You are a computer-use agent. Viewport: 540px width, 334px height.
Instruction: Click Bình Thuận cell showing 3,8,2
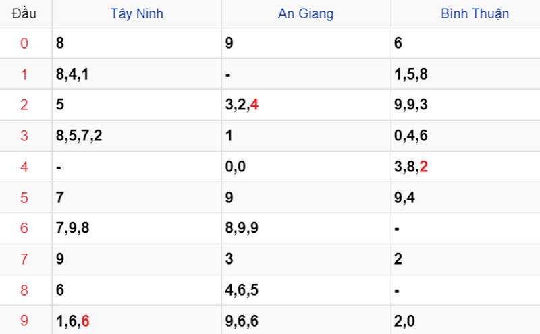411,167
